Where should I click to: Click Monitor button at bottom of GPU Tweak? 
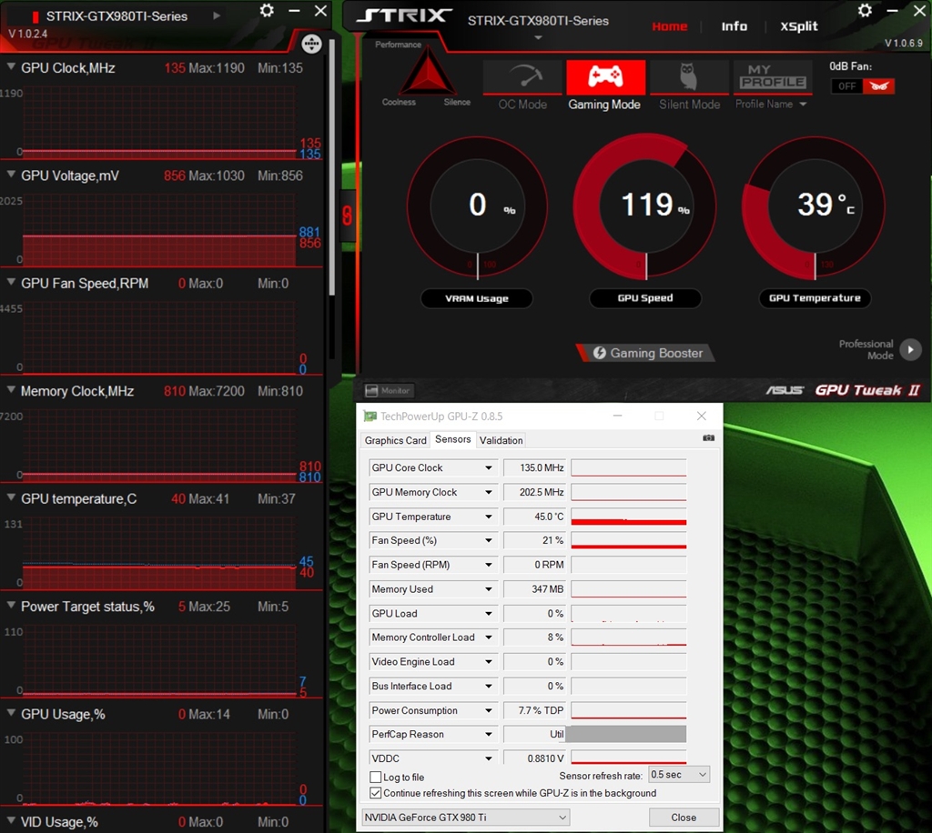(388, 390)
